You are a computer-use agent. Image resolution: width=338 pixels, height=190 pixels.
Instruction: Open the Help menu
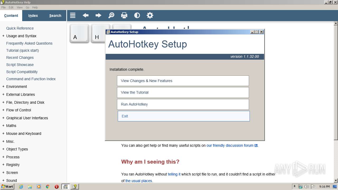coord(35,7)
